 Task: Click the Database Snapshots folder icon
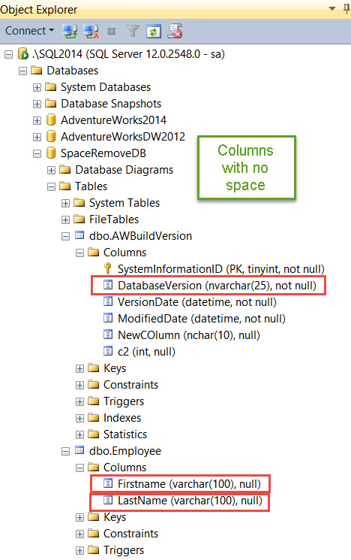click(51, 103)
